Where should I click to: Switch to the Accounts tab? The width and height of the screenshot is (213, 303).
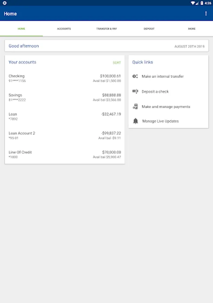point(64,29)
